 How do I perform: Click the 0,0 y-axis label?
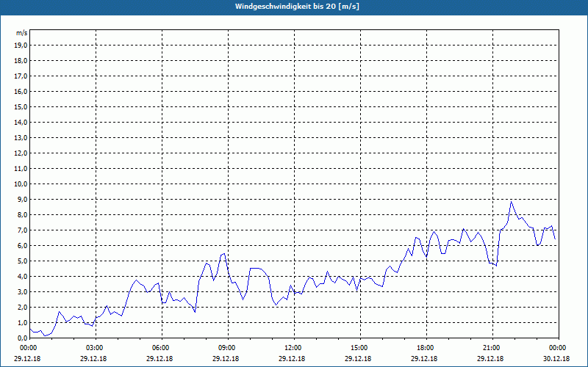coord(22,338)
